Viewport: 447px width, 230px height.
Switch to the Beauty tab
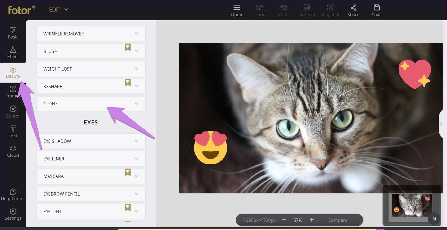coord(13,72)
